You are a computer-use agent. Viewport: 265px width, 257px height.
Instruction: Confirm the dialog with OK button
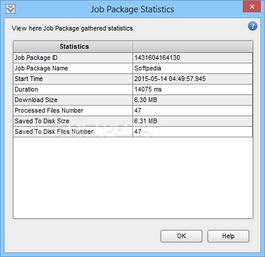[181, 236]
